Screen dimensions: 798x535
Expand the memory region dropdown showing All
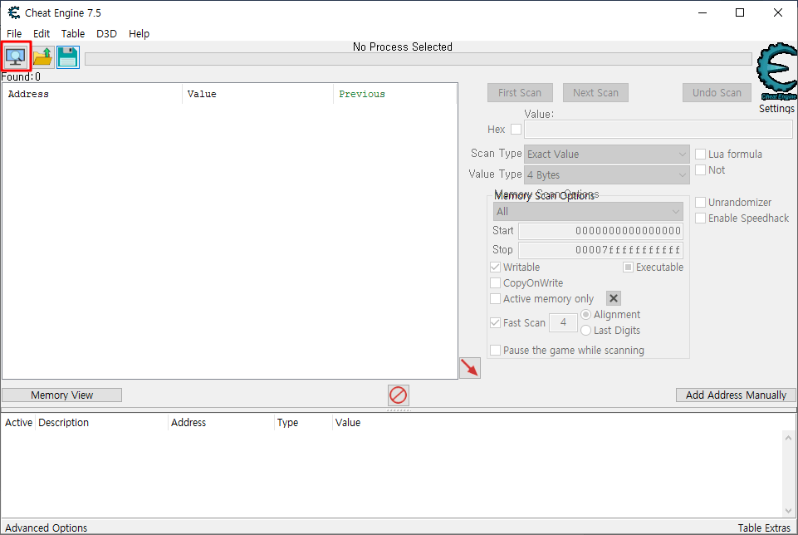coord(588,212)
